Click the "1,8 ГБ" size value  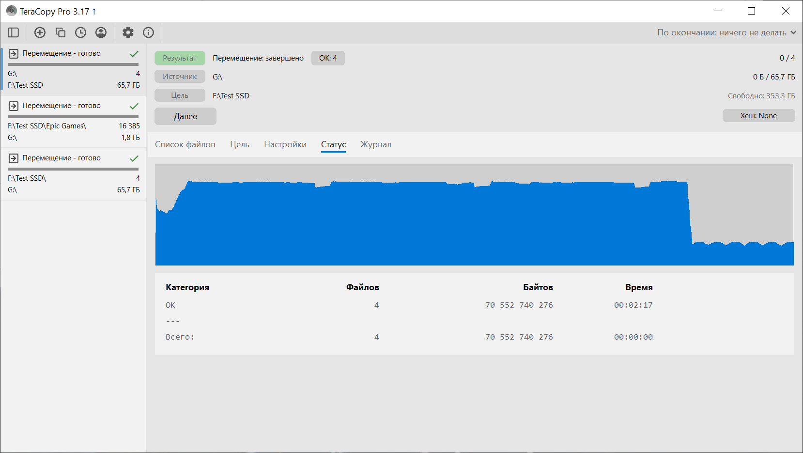click(x=130, y=138)
